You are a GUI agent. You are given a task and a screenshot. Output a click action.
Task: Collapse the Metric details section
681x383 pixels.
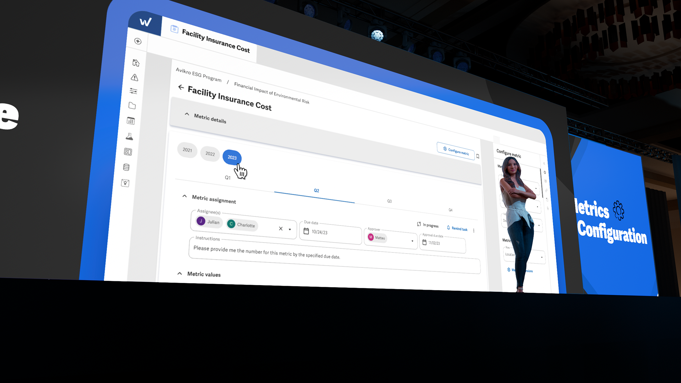pos(187,114)
